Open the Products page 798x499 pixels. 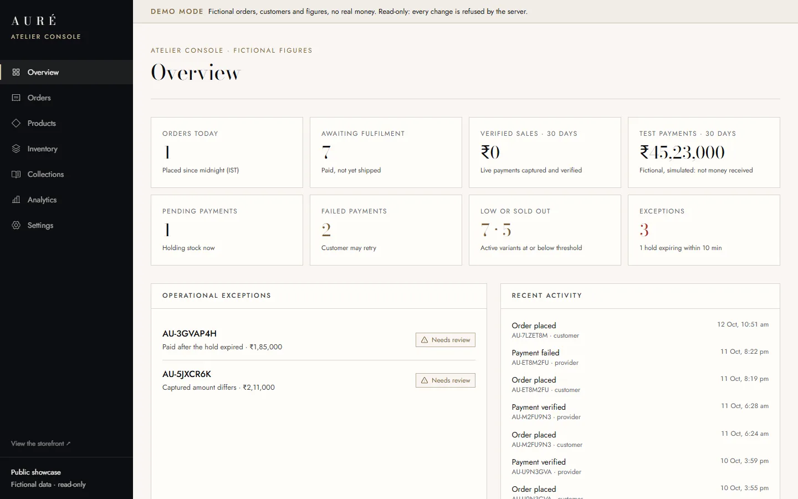click(66, 123)
